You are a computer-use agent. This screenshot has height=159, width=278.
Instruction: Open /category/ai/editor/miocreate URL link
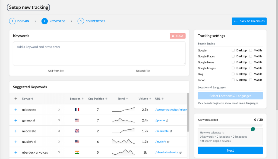click(x=171, y=110)
